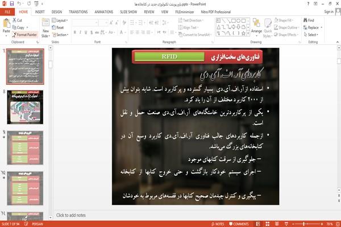Click the Cut scissors command
Image resolution: width=341 pixels, height=227 pixels.
tap(17, 20)
